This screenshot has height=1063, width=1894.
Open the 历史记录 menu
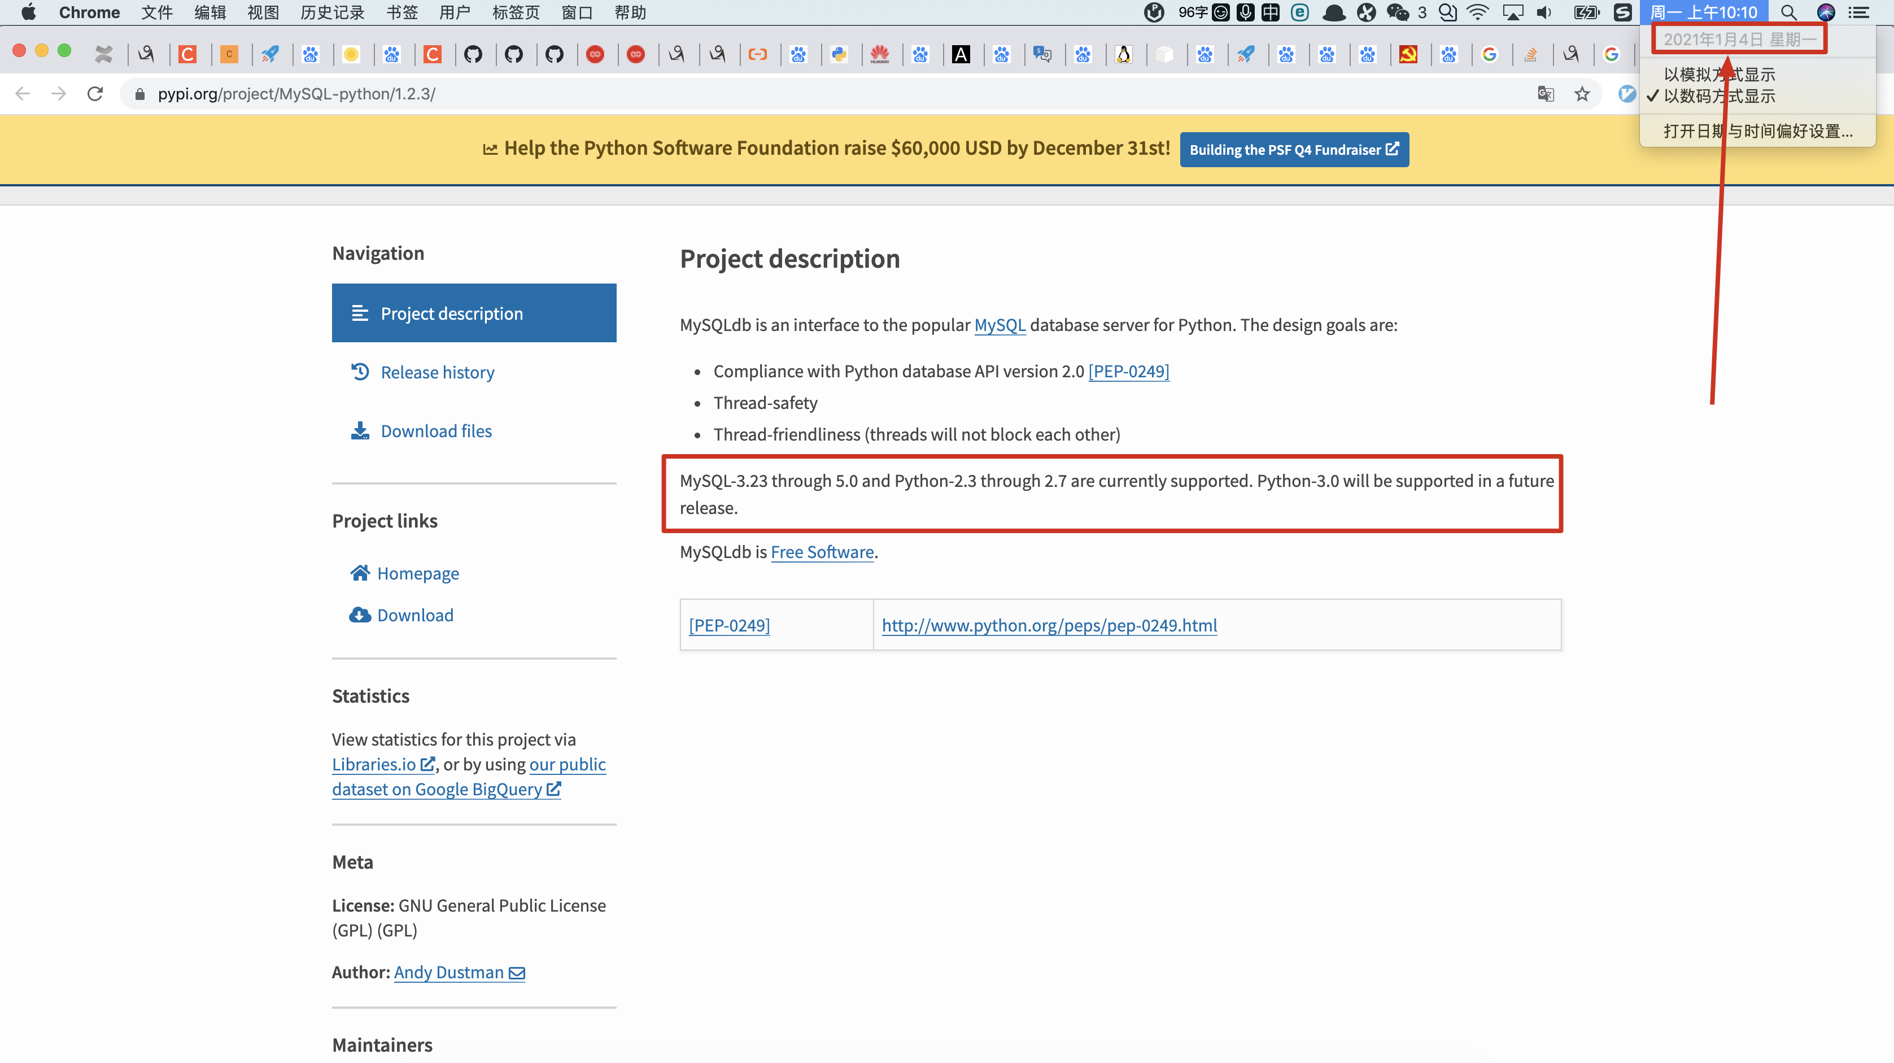pyautogui.click(x=331, y=12)
